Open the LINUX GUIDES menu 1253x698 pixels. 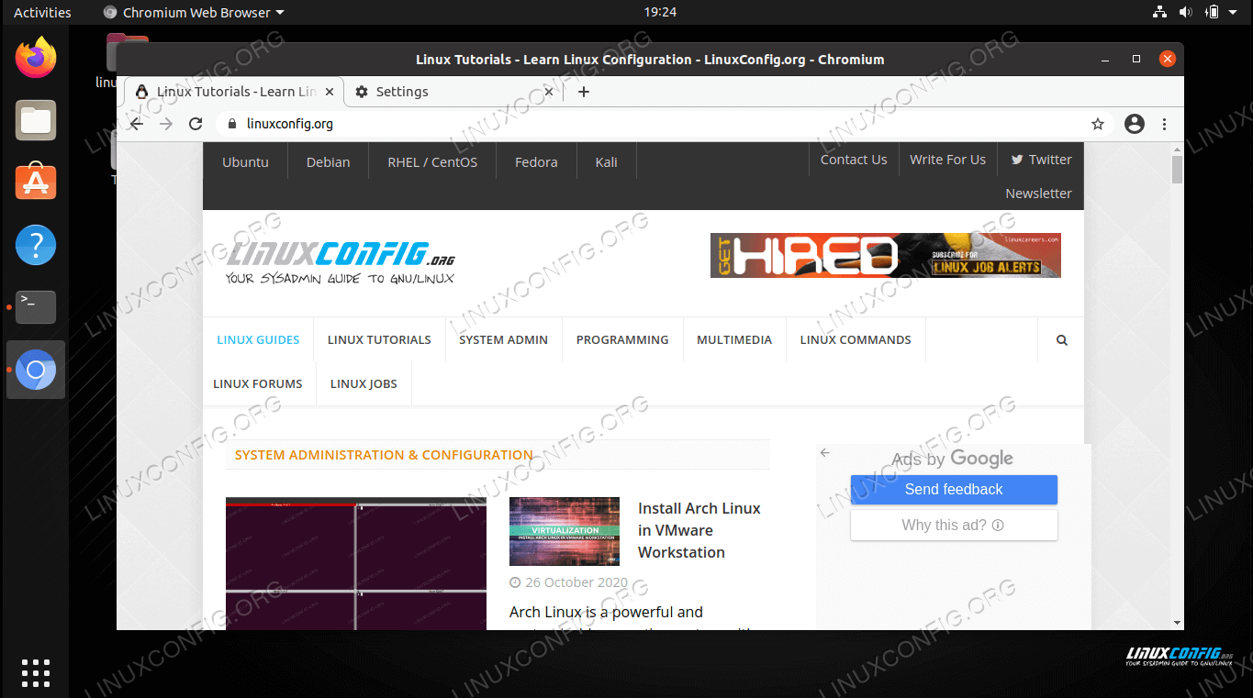(258, 340)
